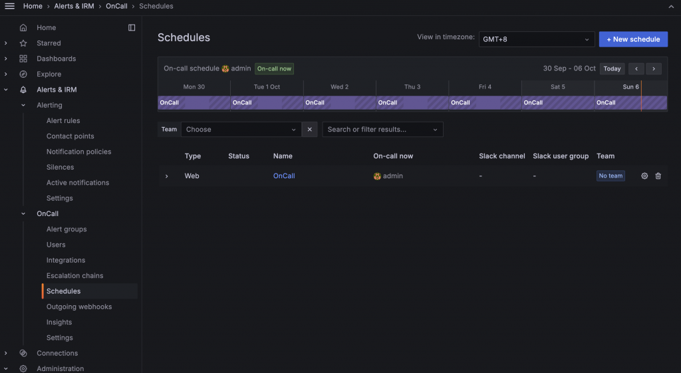681x373 pixels.
Task: Open Alert rules in sidebar
Action: point(63,121)
